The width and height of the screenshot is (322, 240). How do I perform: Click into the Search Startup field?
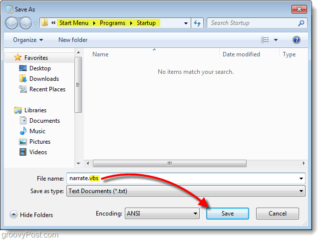(x=257, y=23)
